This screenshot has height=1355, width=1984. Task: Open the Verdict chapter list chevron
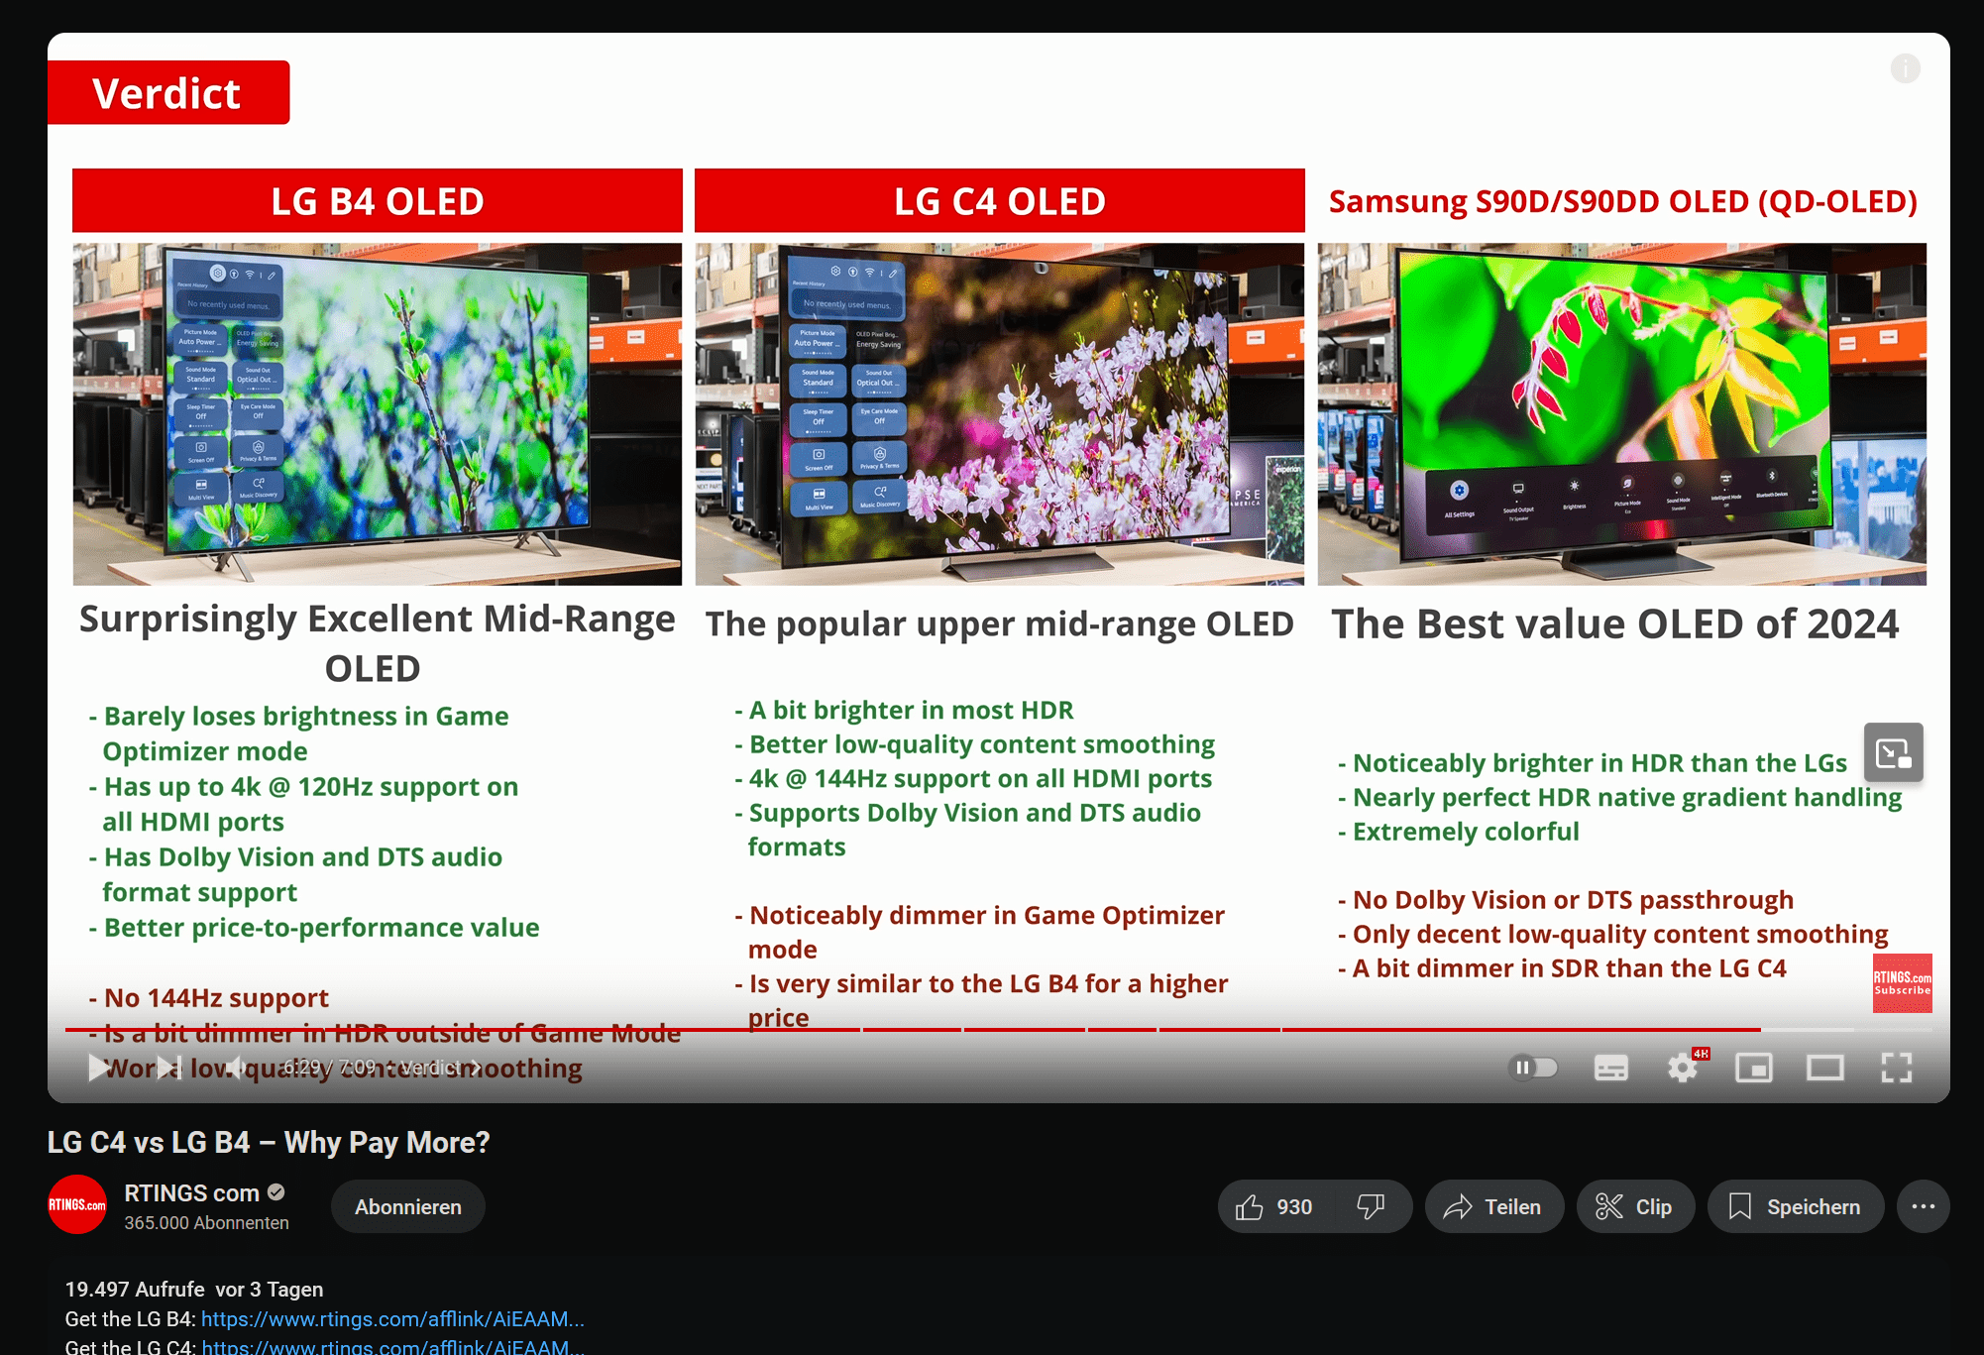click(476, 1068)
